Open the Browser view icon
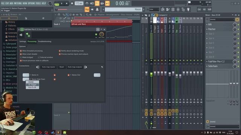This screenshot has height=135, width=241. tap(183, 9)
